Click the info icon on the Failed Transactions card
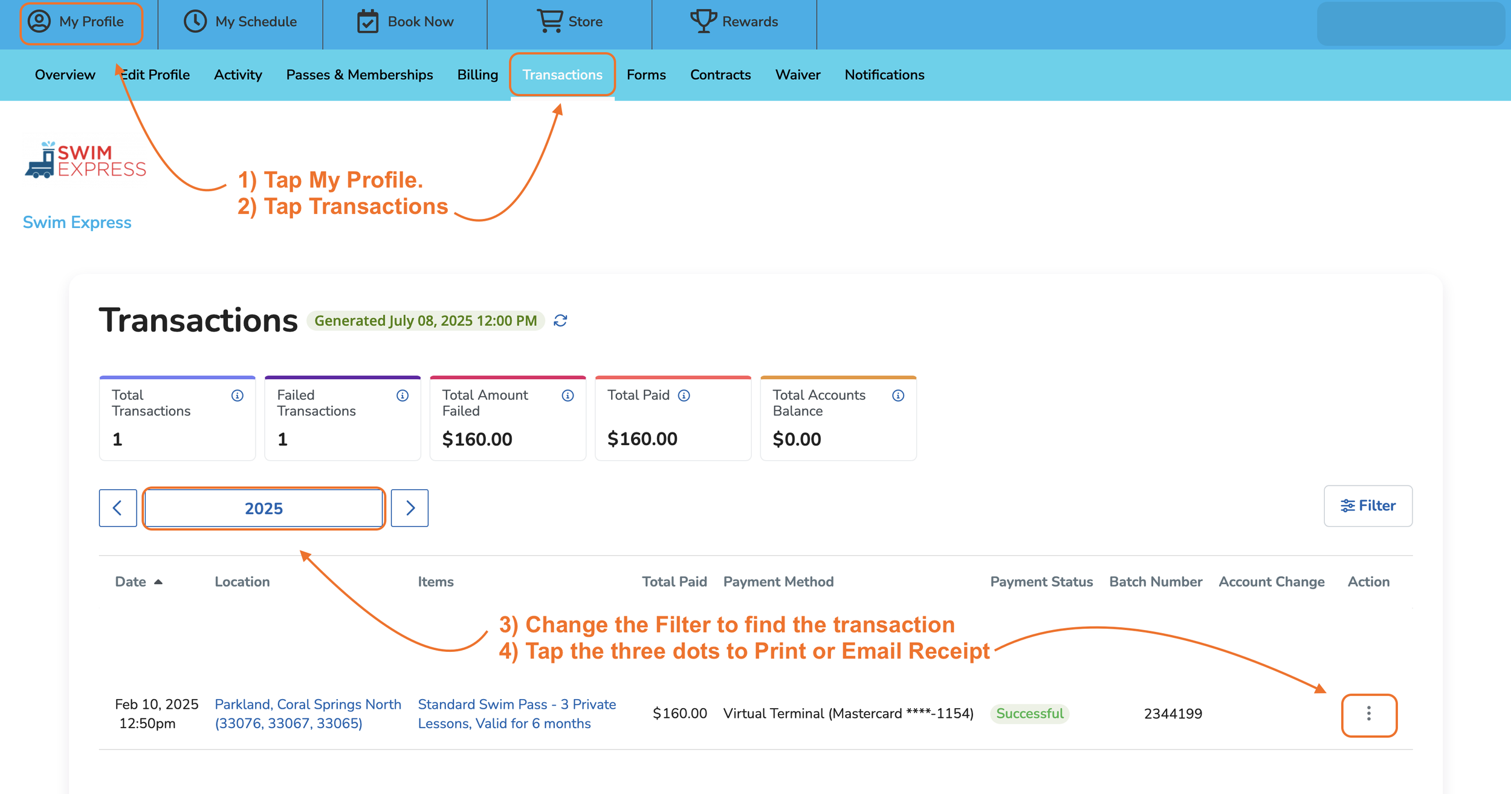Viewport: 1511px width, 794px height. 403,395
